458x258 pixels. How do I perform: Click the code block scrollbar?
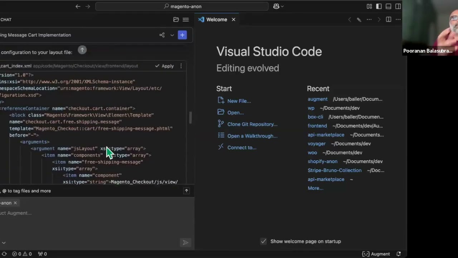click(190, 118)
